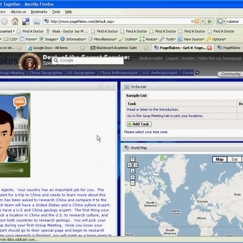The height and width of the screenshot is (243, 243).
Task: Click the Presidential seal logo image
Action: coord(30,62)
